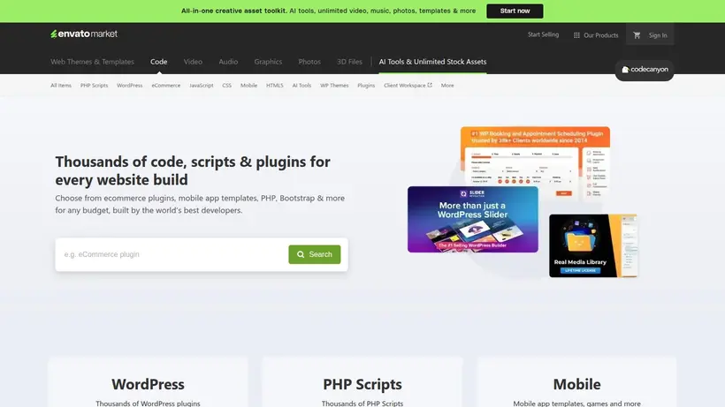The image size is (725, 407).
Task: Select the Code tab
Action: pyautogui.click(x=158, y=62)
